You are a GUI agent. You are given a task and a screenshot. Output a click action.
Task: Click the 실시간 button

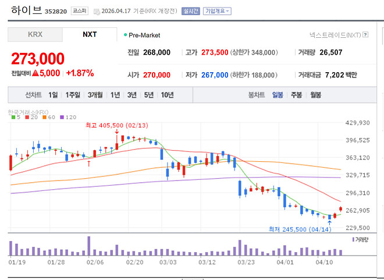coord(191,11)
